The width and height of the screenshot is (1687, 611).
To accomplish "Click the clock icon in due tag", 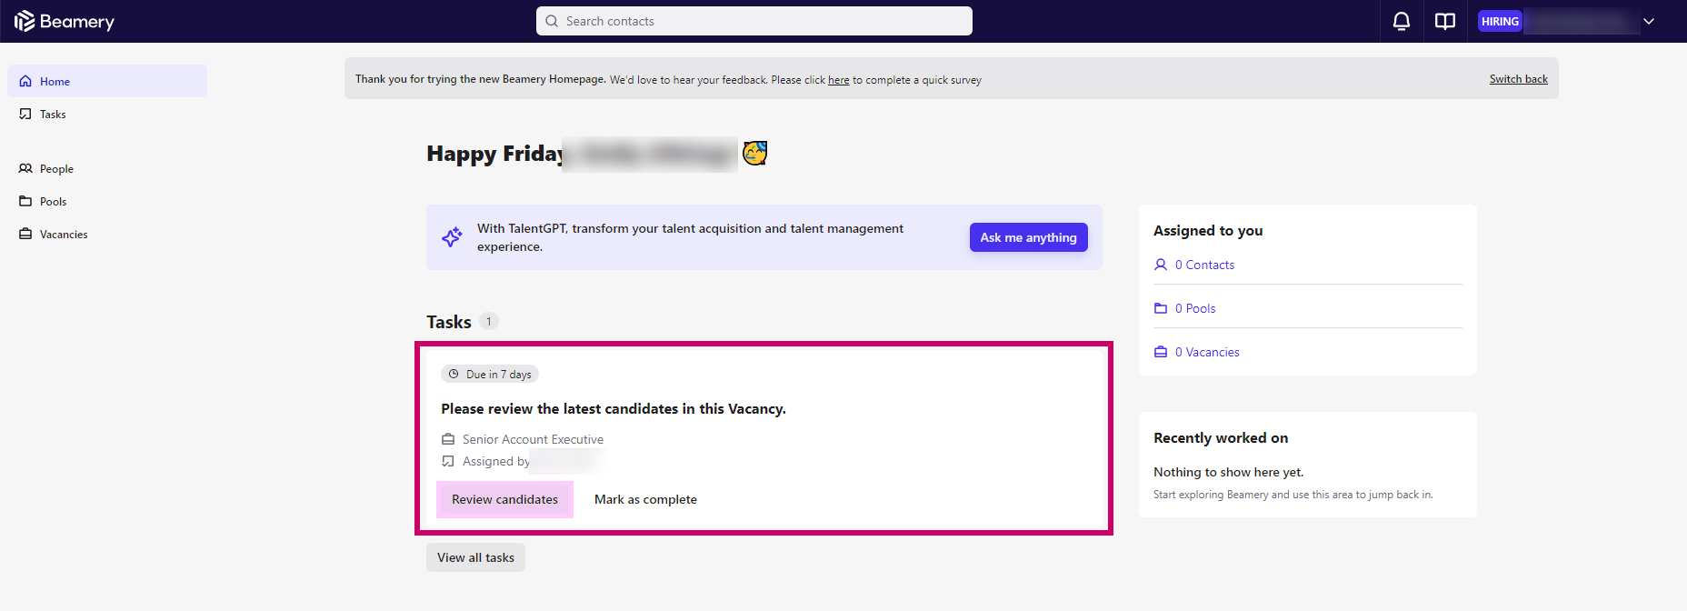I will click(454, 374).
